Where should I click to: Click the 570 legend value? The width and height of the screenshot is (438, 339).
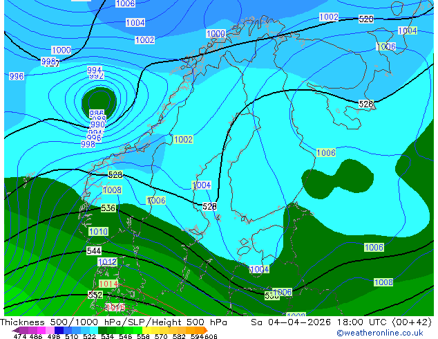pyautogui.click(x=161, y=336)
